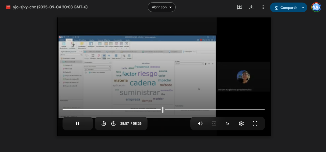Image resolution: width=326 pixels, height=152 pixels.
Task: Toggle closed captions on the video
Action: coord(214,123)
